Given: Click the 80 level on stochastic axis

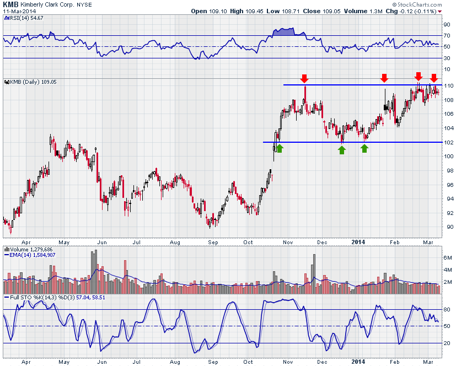Looking at the screenshot, I should [447, 310].
